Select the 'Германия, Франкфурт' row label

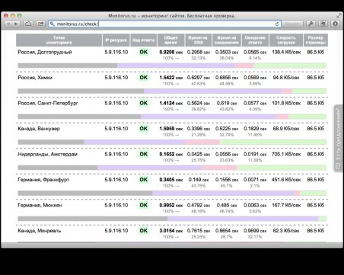click(x=43, y=180)
